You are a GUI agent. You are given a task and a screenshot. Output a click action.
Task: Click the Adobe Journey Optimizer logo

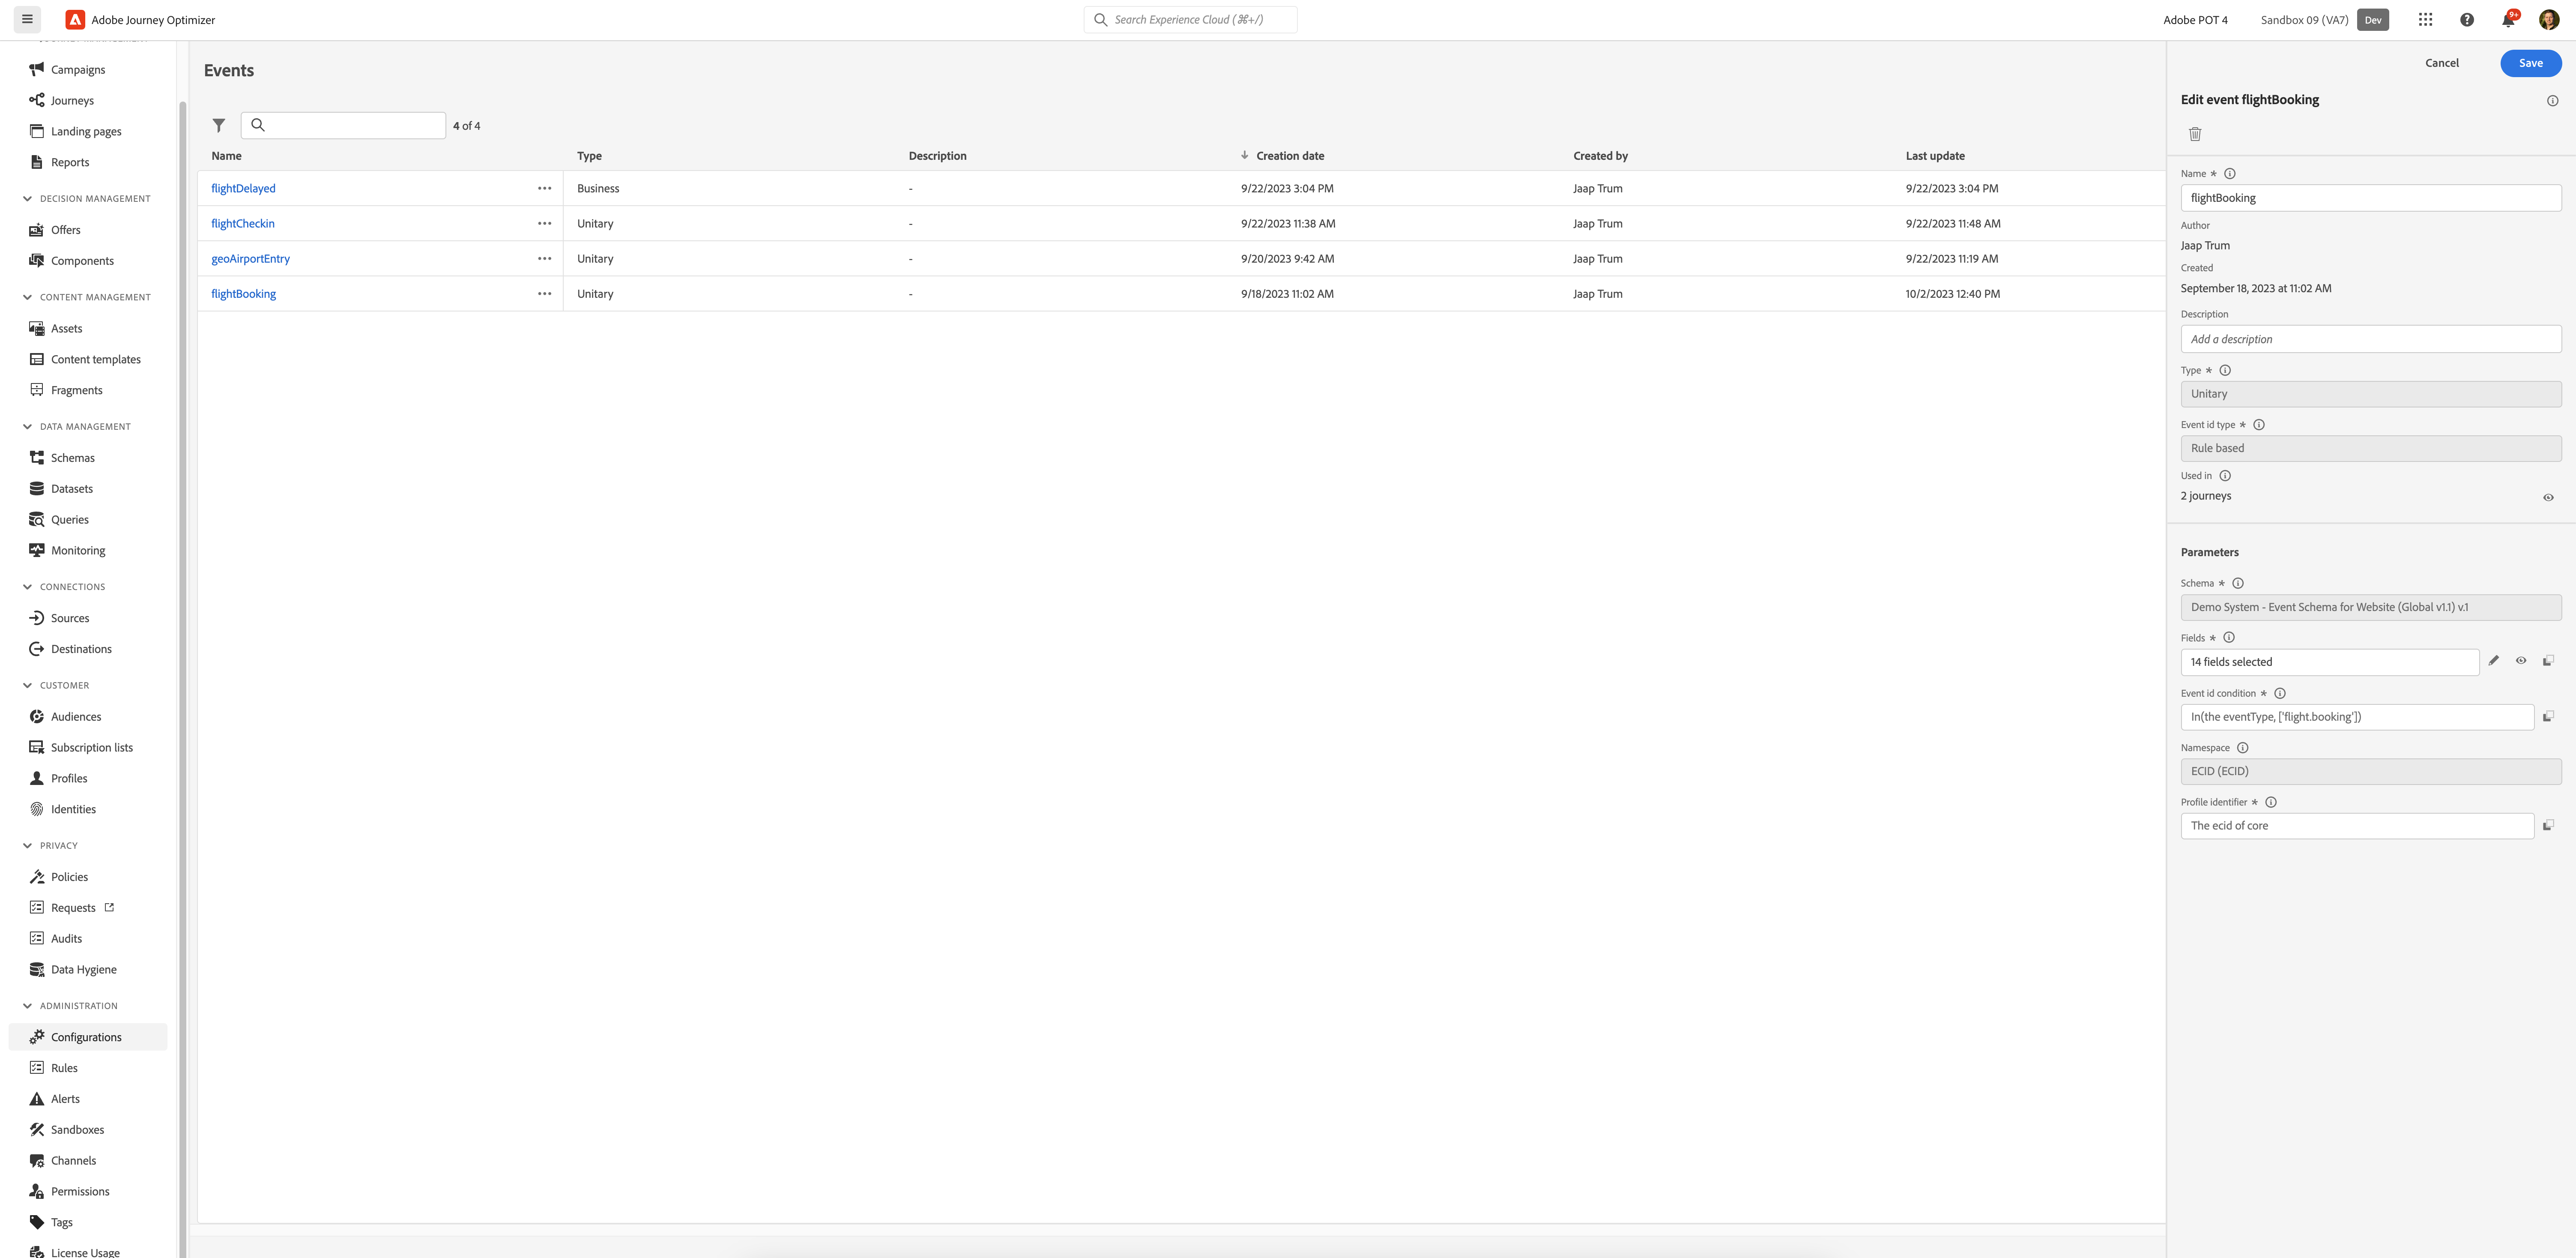point(75,20)
